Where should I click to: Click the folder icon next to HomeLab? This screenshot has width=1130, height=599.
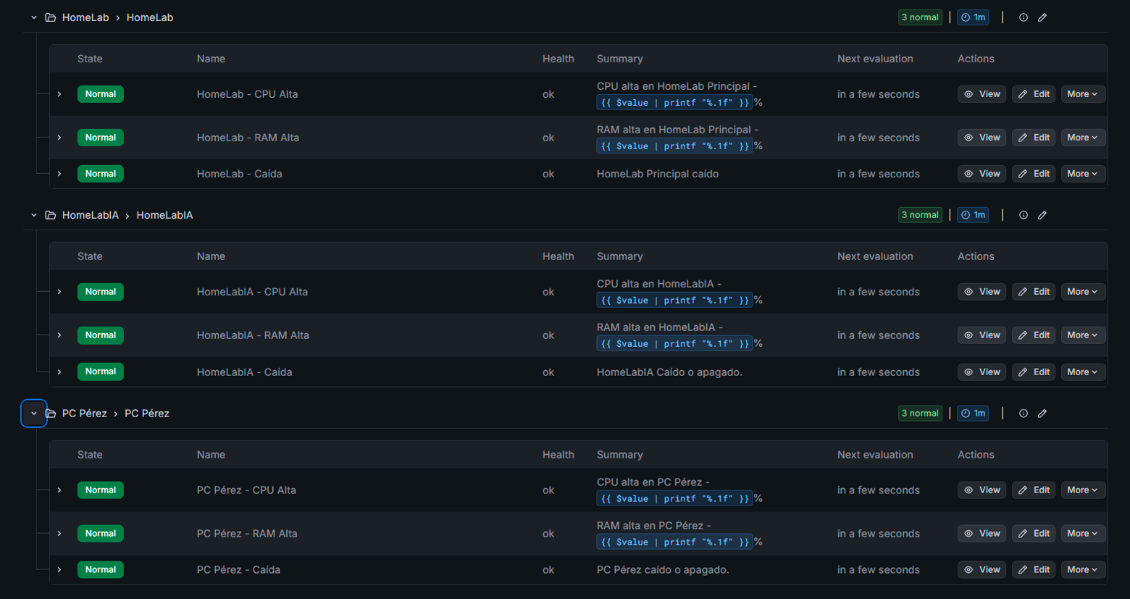(50, 17)
